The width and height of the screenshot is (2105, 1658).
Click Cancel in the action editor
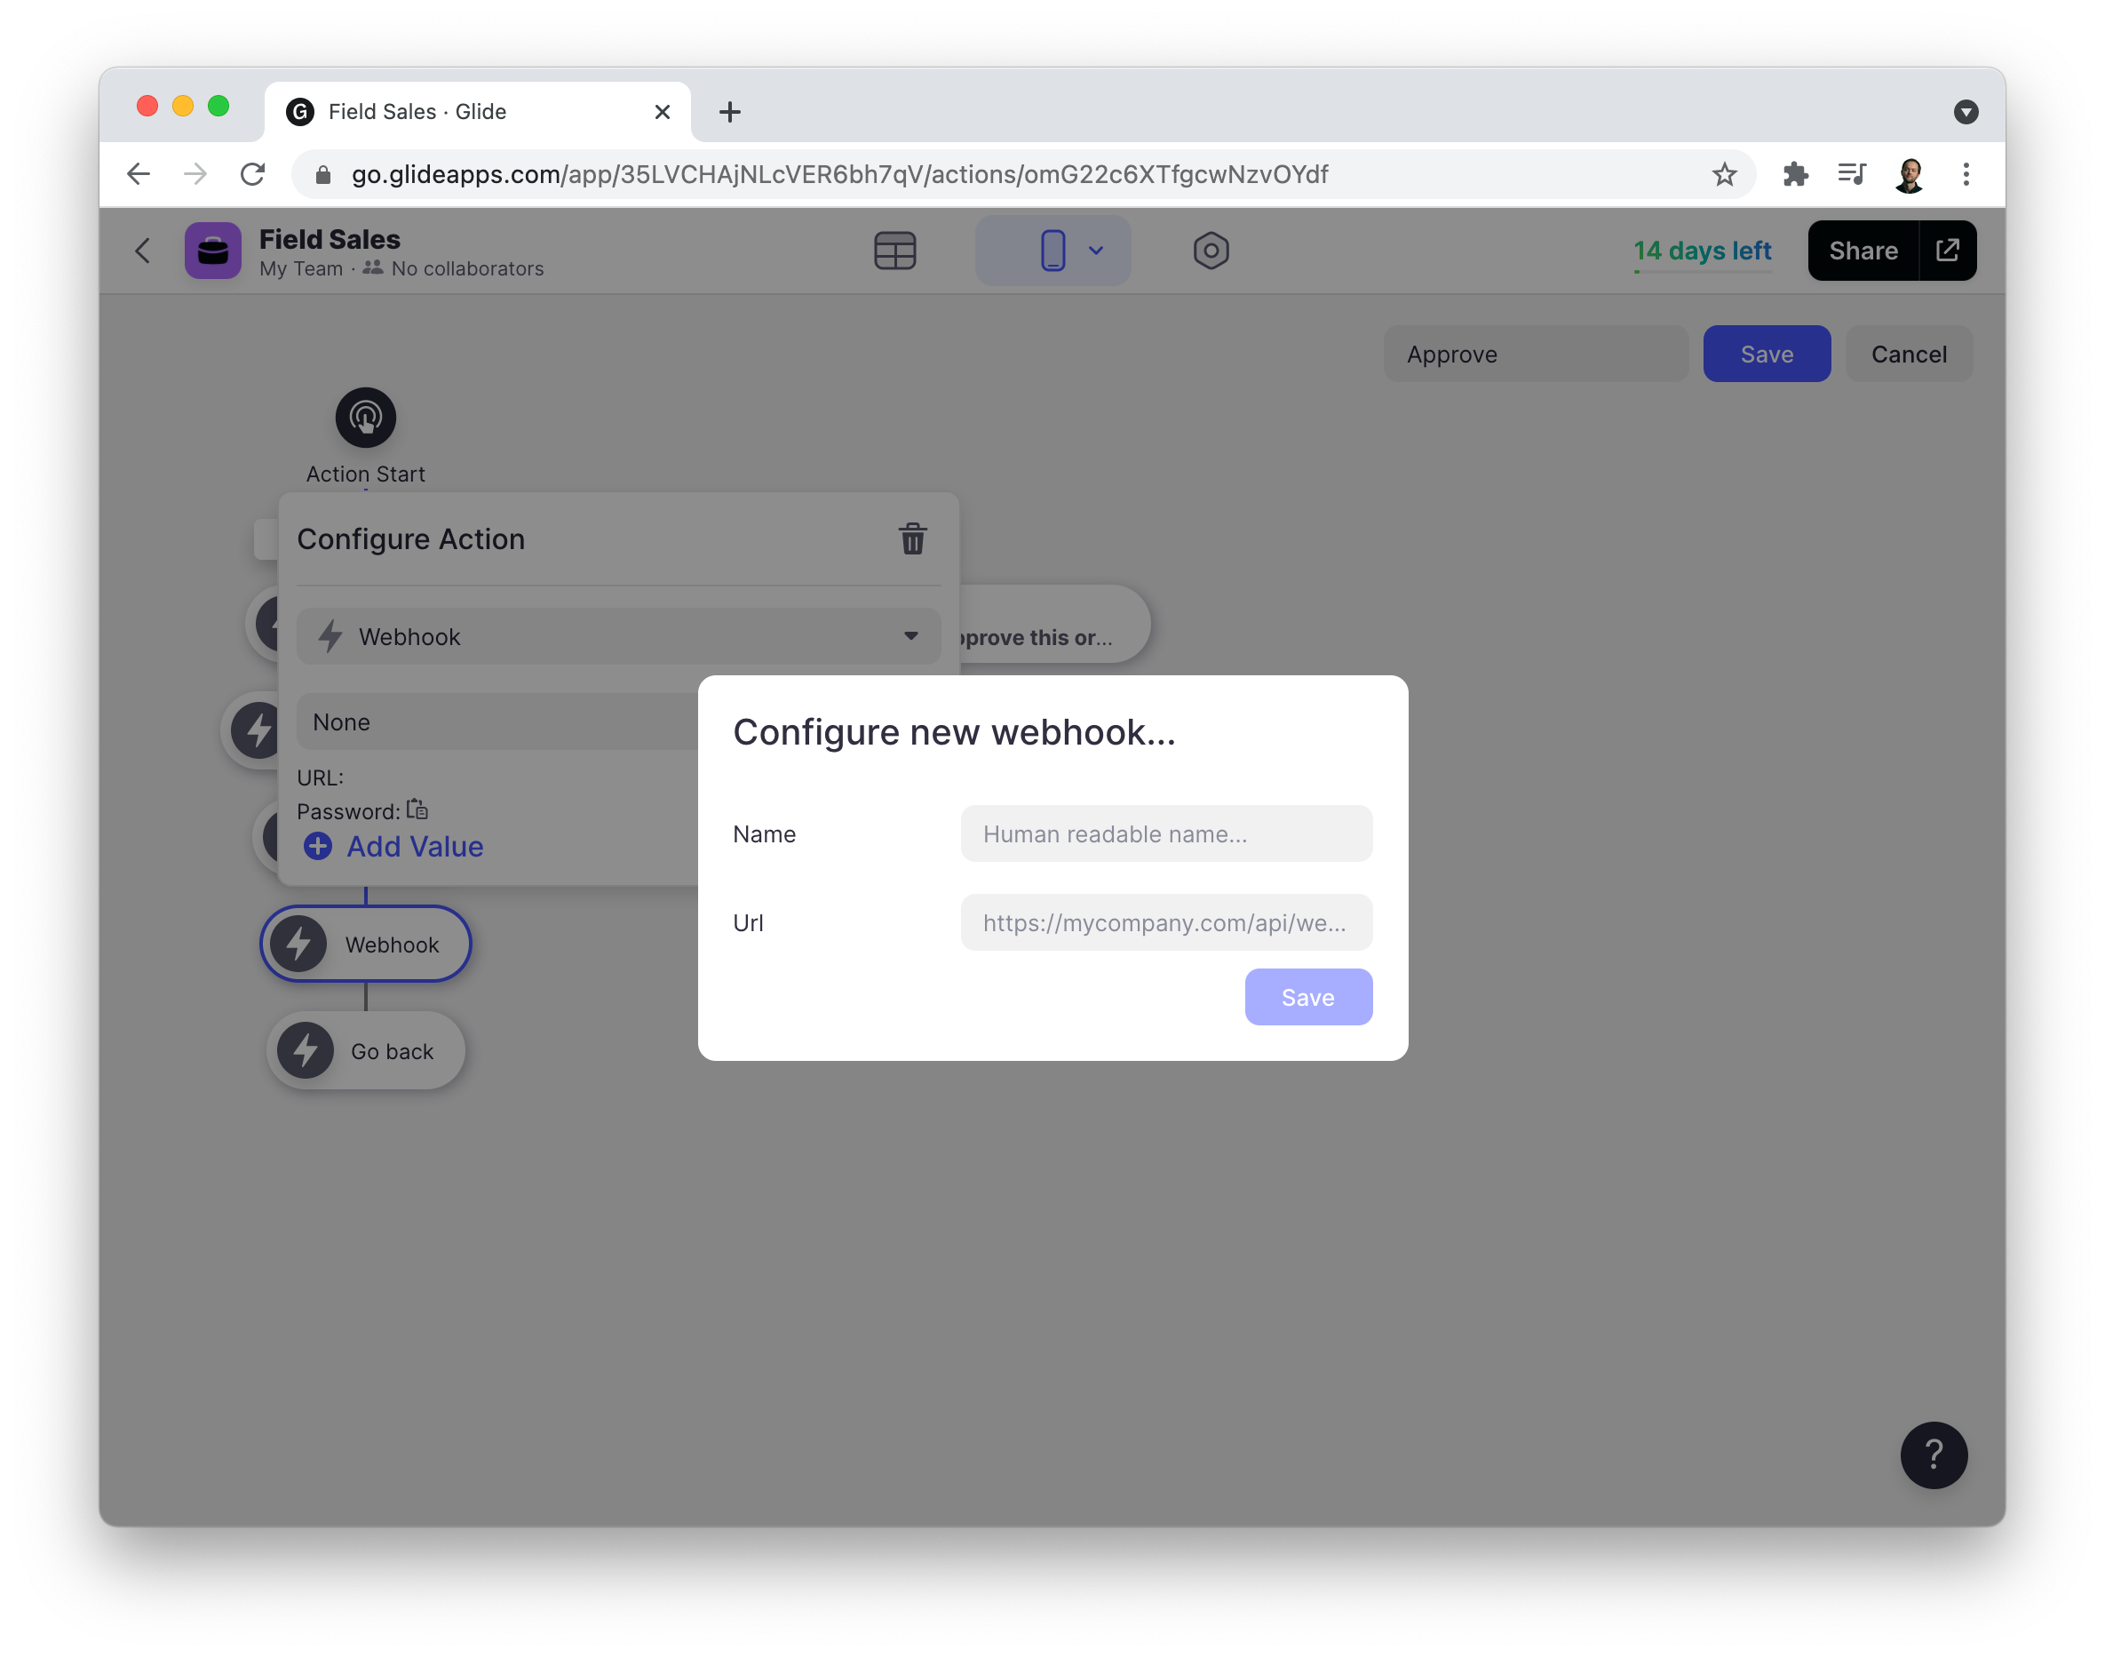coord(1908,355)
